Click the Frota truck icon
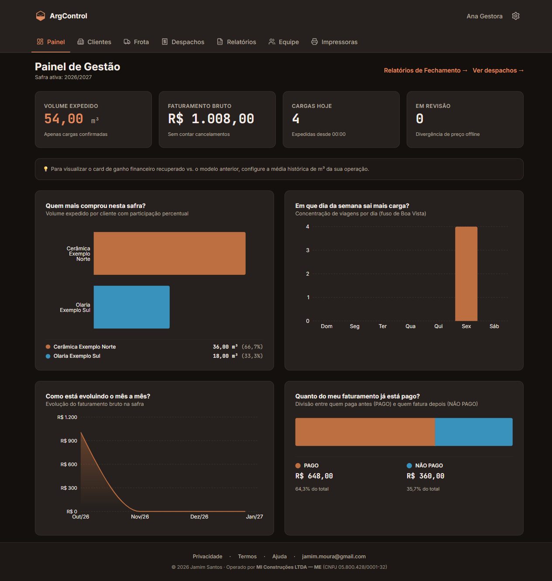552x581 pixels. point(127,41)
